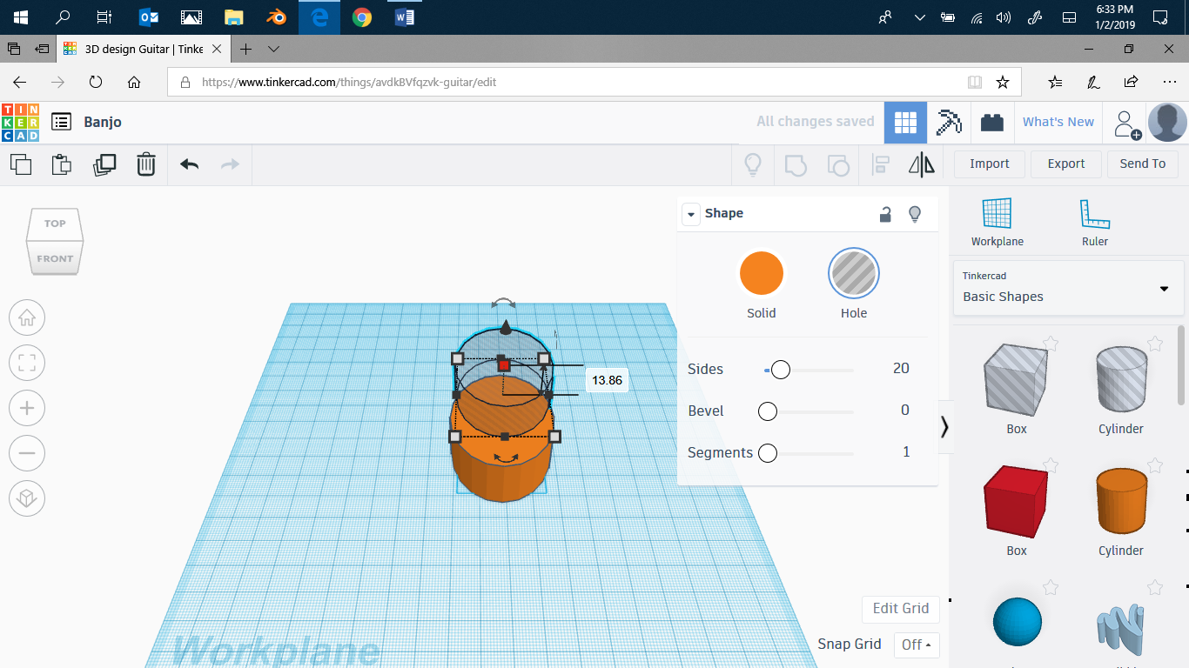Open browser tab list dropdown chevron
This screenshot has width=1189, height=668.
[273, 49]
